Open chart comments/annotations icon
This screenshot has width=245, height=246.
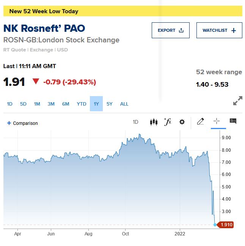[233, 121]
